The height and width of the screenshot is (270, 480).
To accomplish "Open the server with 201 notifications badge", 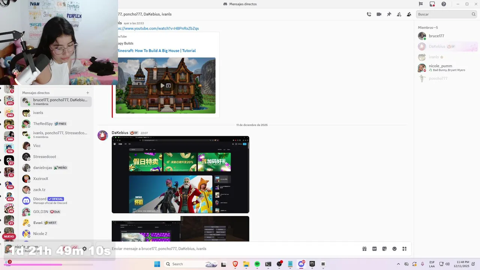I will click(x=9, y=100).
